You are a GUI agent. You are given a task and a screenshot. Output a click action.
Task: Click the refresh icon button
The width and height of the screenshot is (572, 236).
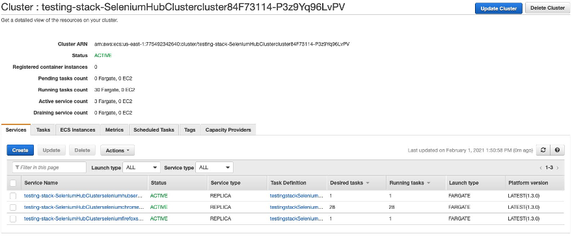543,150
